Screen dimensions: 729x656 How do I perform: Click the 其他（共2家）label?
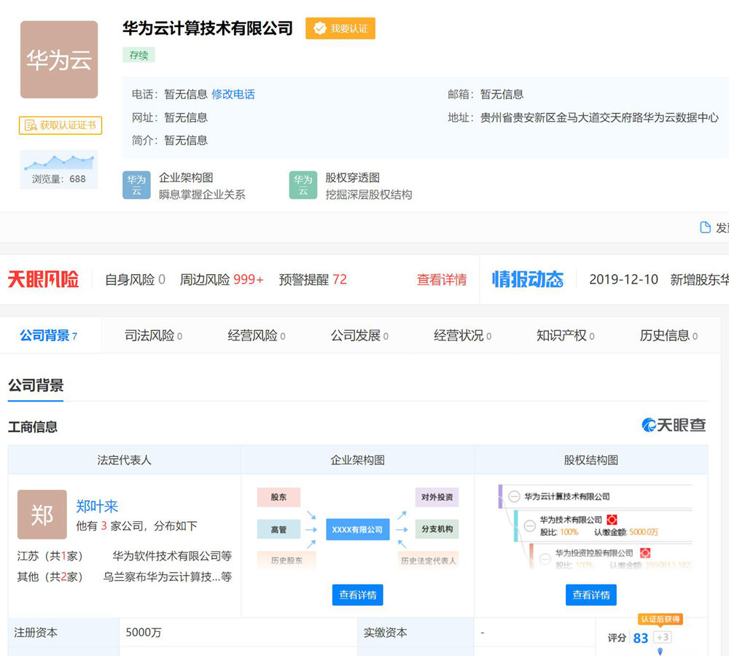click(50, 577)
